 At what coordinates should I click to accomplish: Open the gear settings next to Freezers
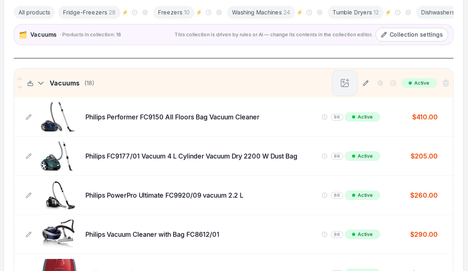[x=219, y=12]
